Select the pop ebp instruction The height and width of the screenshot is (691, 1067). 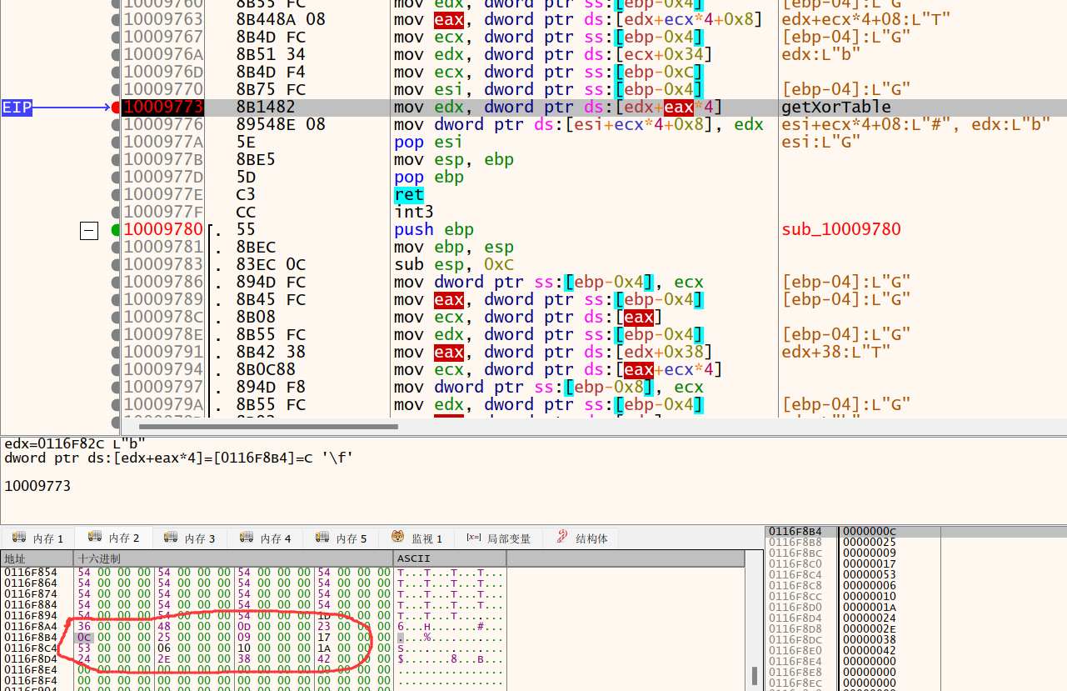point(429,178)
